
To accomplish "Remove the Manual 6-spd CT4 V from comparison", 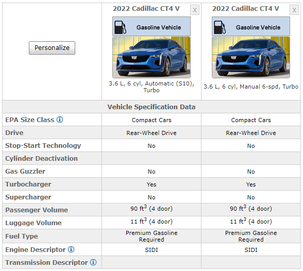I will [294, 10].
